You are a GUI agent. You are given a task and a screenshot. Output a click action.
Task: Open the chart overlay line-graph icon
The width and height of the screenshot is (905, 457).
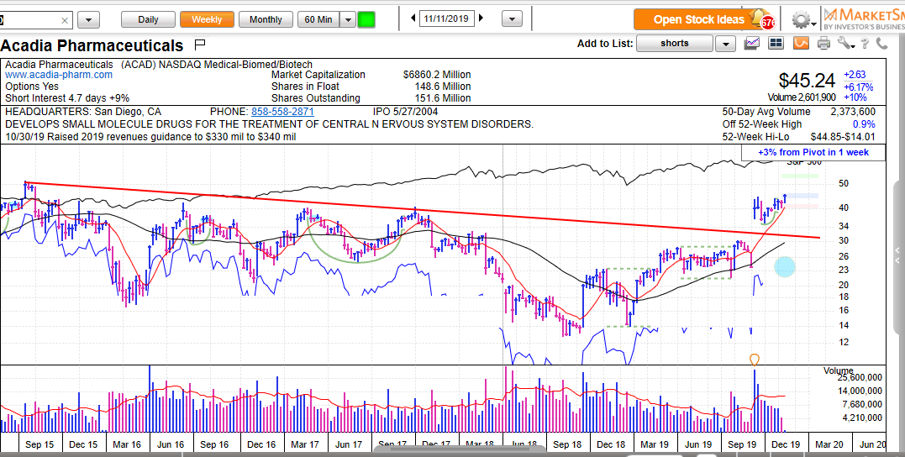(752, 43)
